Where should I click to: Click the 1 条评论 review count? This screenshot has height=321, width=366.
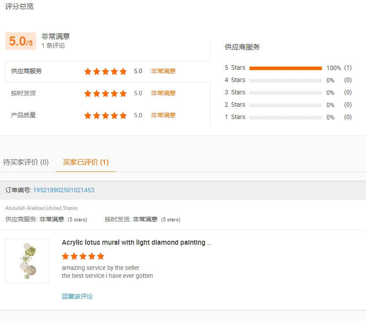(x=53, y=45)
